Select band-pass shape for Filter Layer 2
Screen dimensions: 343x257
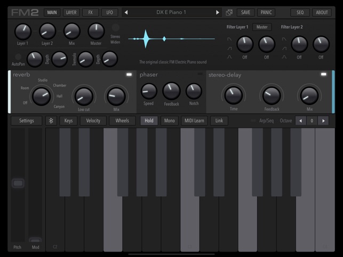pyautogui.click(x=284, y=57)
